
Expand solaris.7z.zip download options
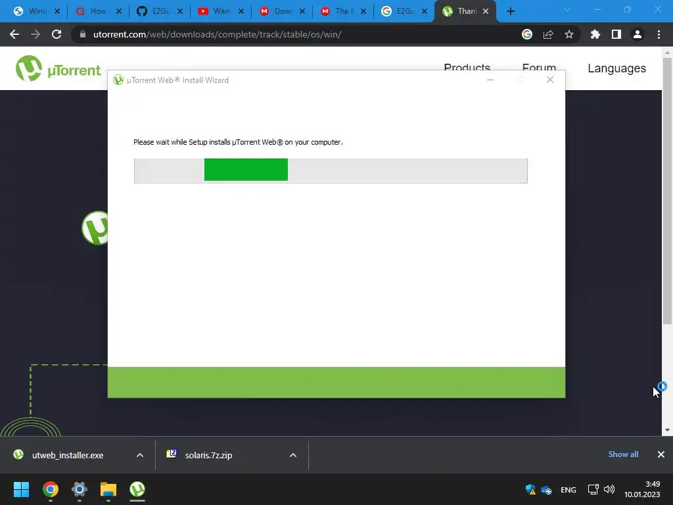293,455
